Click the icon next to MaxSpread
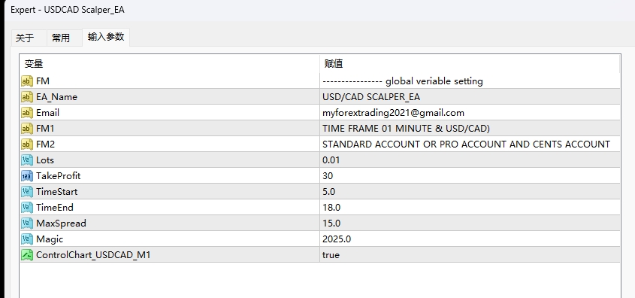The image size is (635, 298). pyautogui.click(x=27, y=223)
